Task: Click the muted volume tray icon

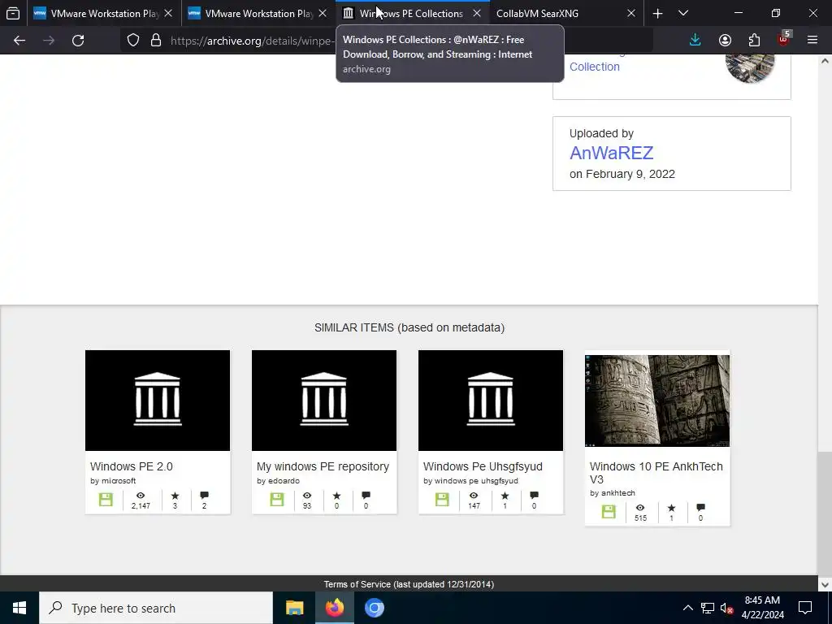Action: point(726,608)
